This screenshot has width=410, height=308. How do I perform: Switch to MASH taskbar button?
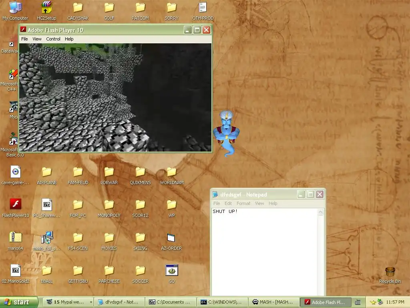[x=273, y=302]
